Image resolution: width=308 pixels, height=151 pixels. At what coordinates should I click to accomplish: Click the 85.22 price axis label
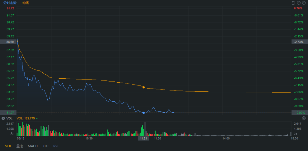point(10,78)
